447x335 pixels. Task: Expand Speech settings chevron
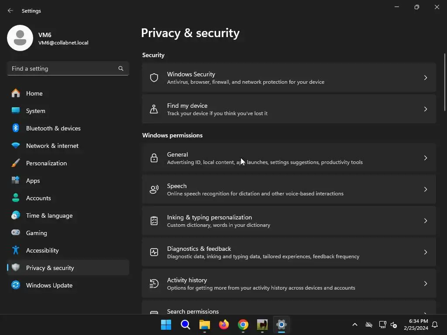pos(425,189)
